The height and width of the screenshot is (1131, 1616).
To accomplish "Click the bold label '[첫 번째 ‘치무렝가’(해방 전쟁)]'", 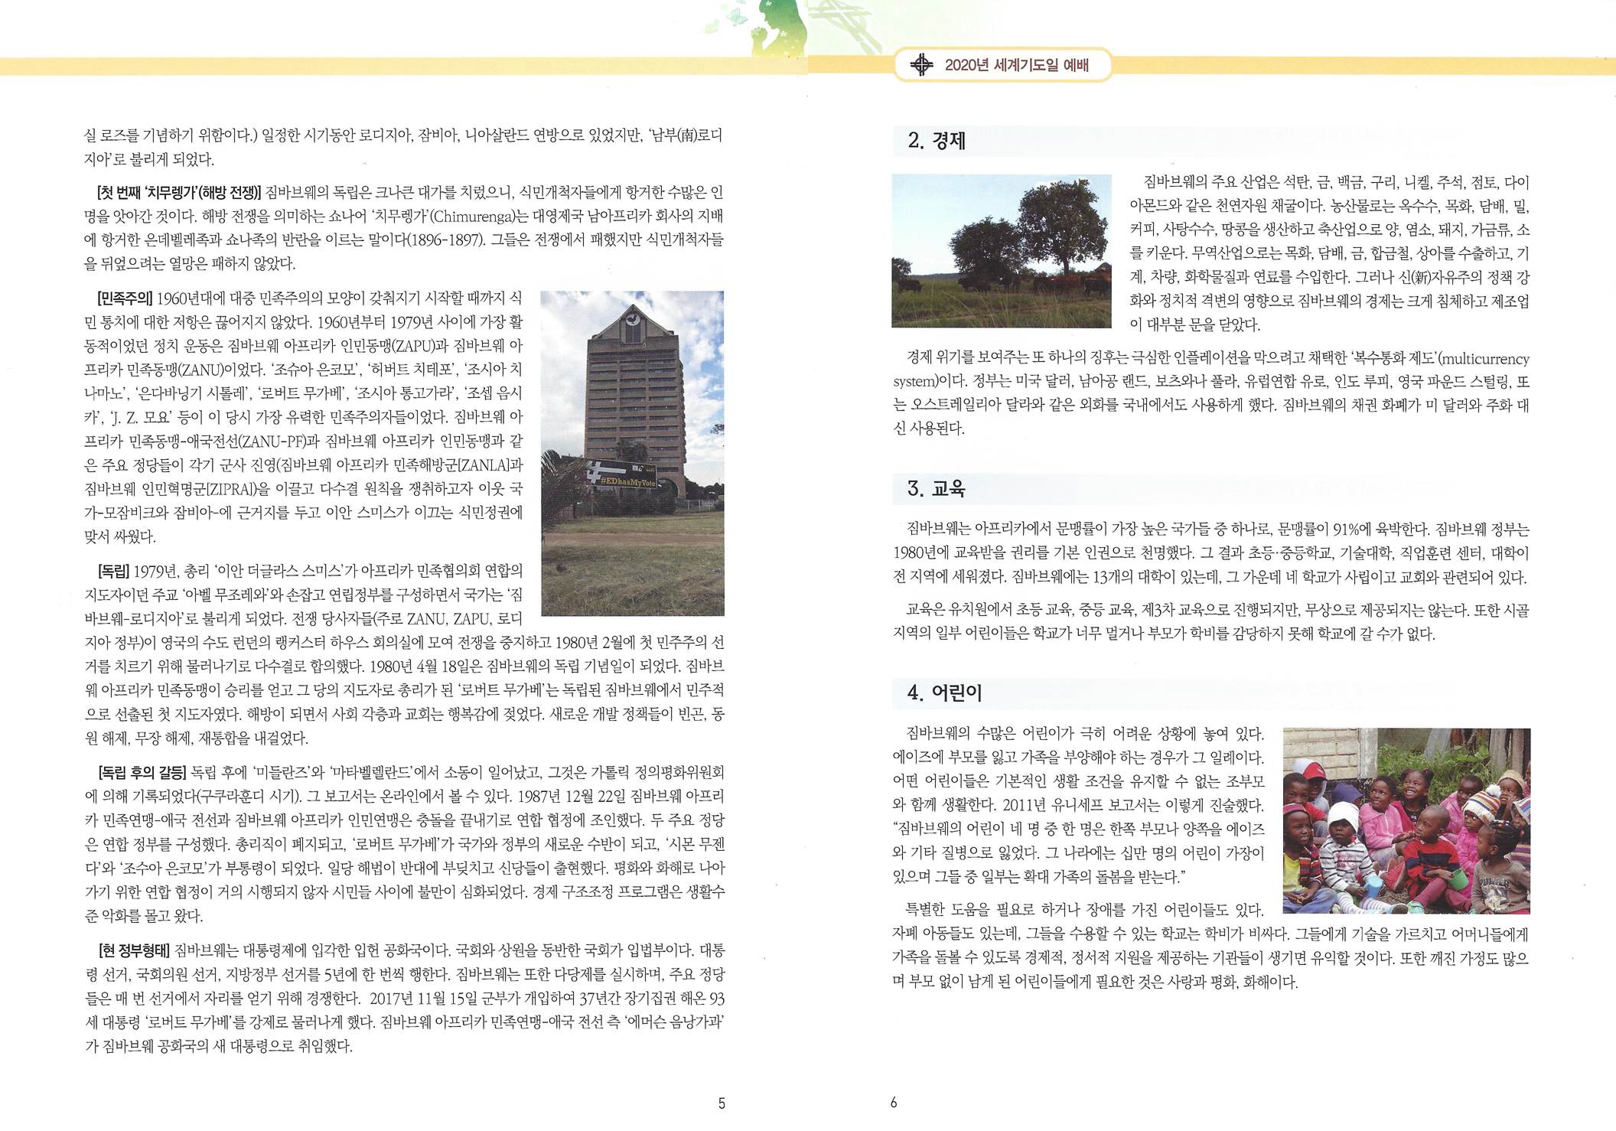I will click(179, 192).
